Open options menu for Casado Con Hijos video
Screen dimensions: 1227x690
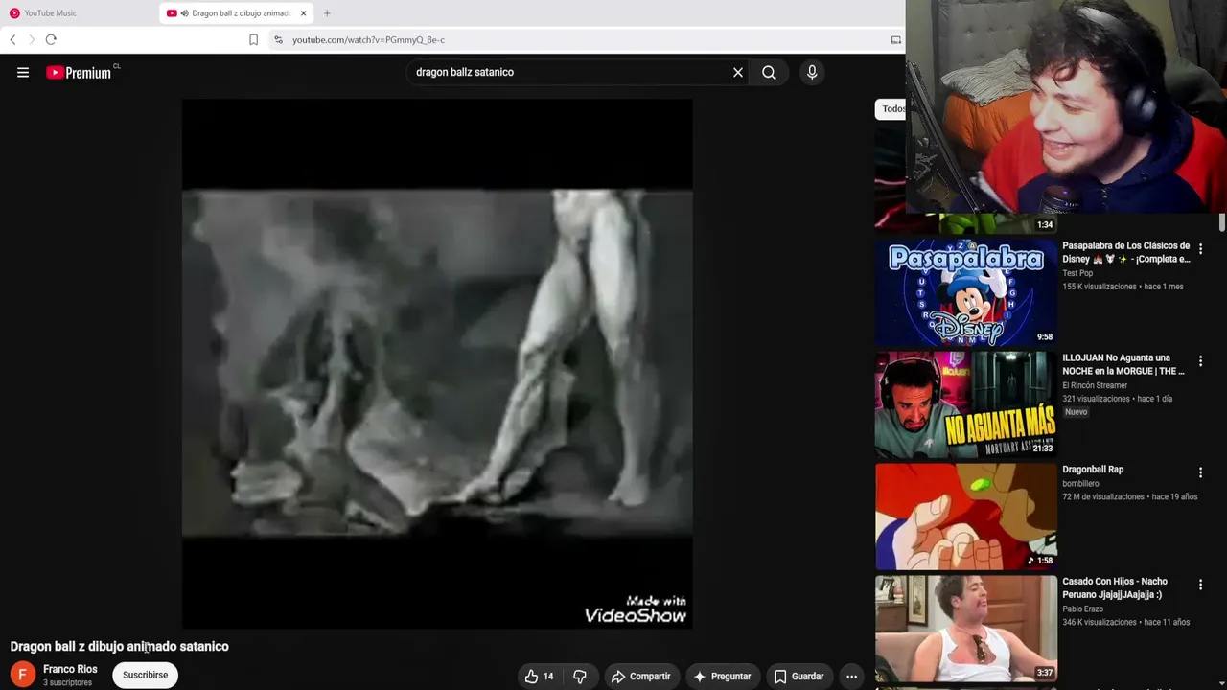pyautogui.click(x=1200, y=585)
